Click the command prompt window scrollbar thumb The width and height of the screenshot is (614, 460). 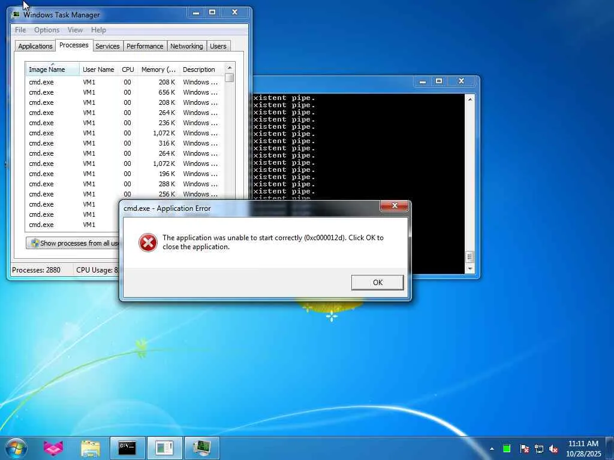[470, 257]
